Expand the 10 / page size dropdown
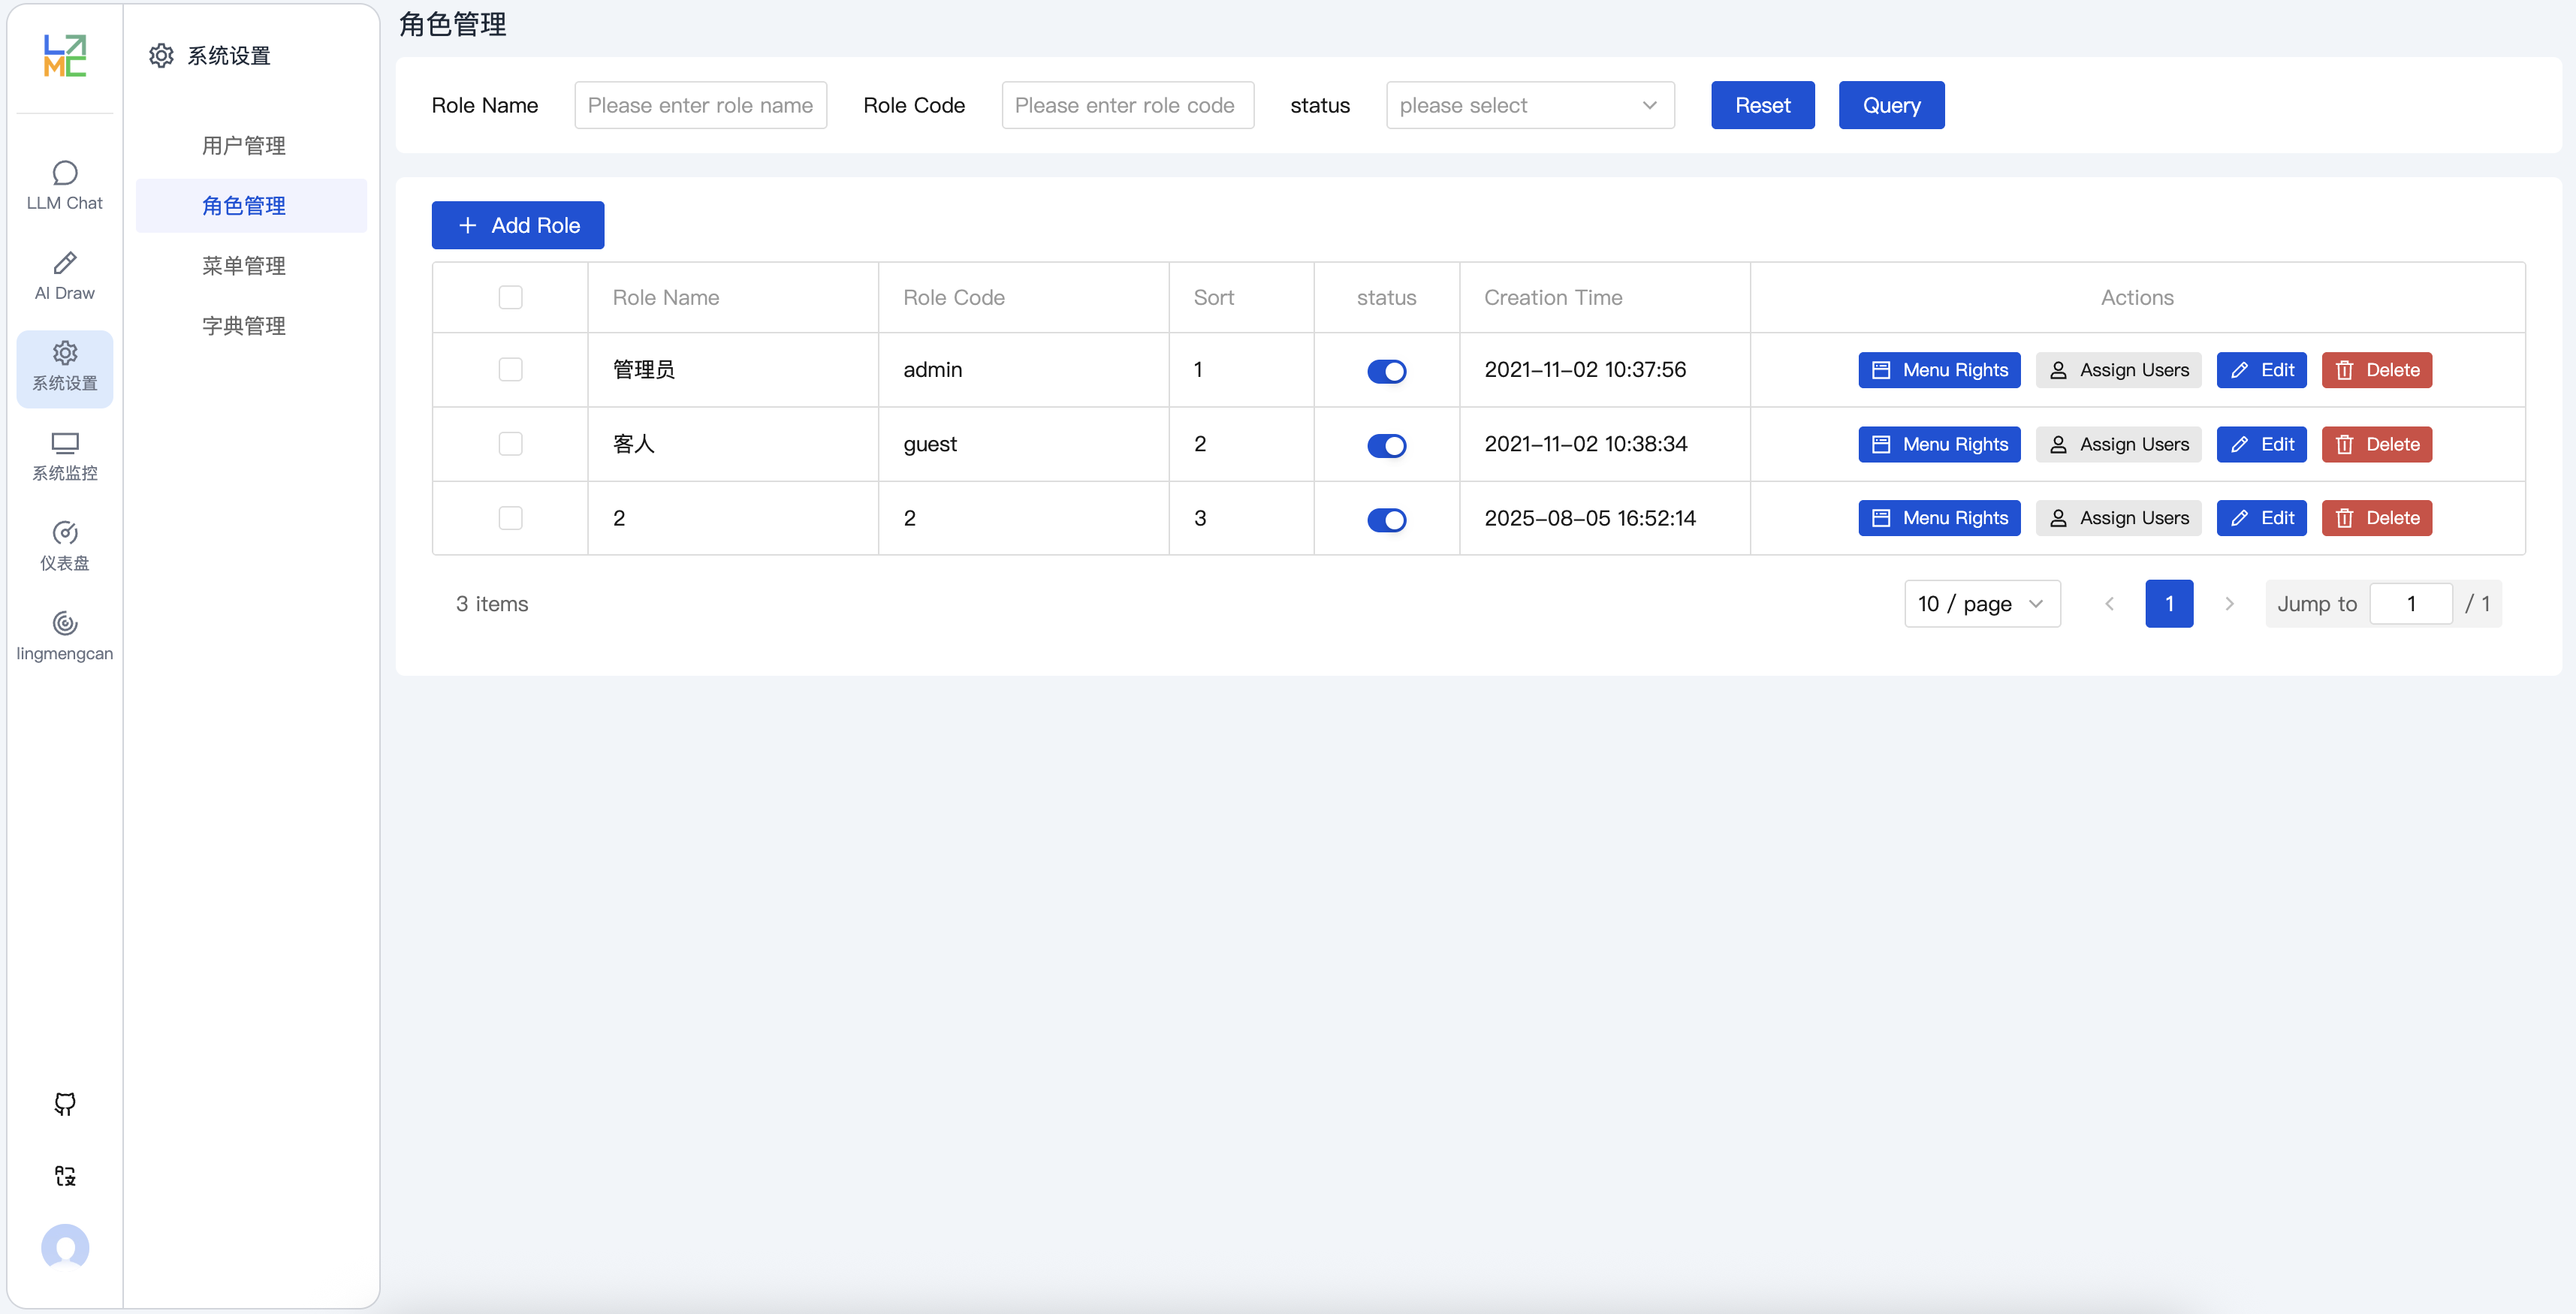The height and width of the screenshot is (1314, 2576). pos(1982,604)
